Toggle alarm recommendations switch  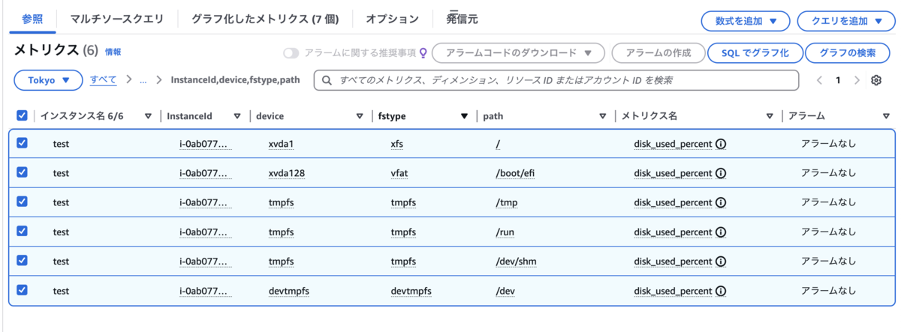tap(291, 53)
